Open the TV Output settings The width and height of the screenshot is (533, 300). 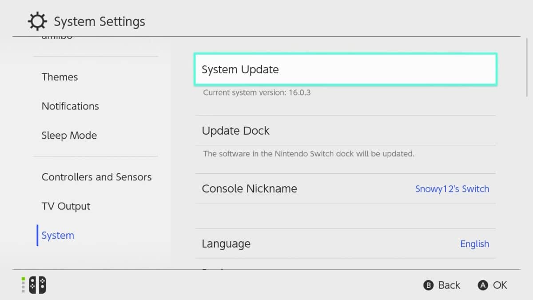tap(66, 206)
